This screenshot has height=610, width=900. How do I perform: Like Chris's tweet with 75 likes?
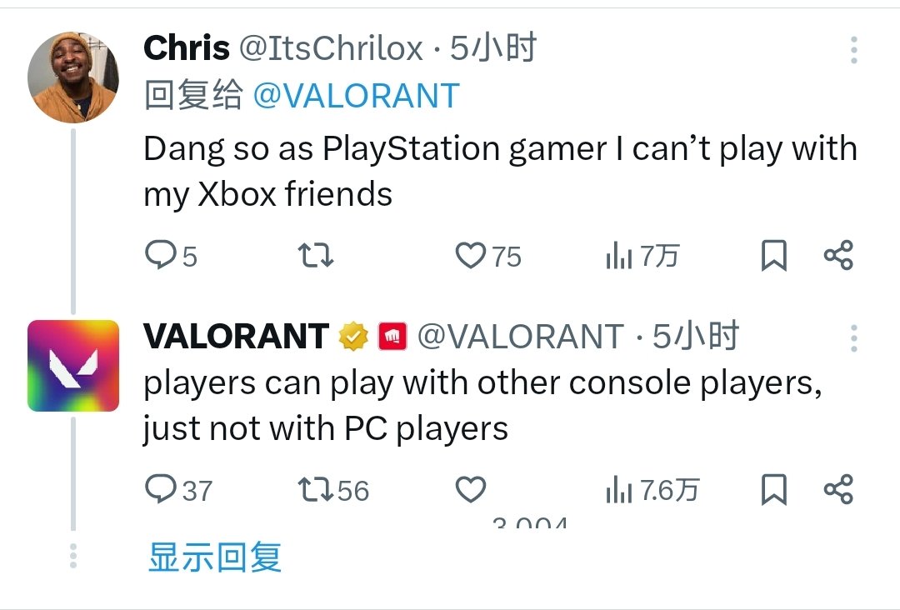pyautogui.click(x=471, y=256)
